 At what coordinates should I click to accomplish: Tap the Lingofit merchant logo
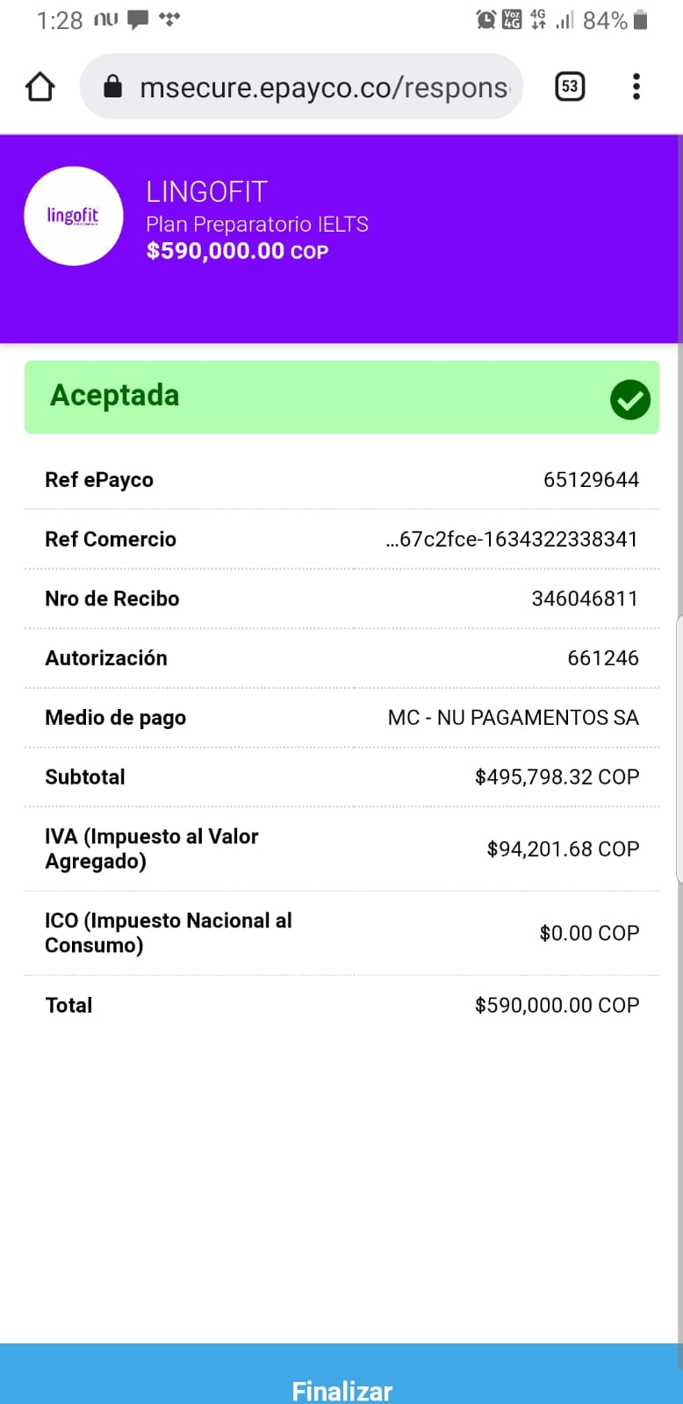[x=74, y=216]
